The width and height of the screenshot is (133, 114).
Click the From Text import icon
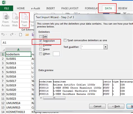[x=24, y=16]
